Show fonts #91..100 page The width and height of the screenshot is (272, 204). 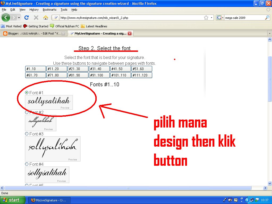pyautogui.click(x=99, y=75)
